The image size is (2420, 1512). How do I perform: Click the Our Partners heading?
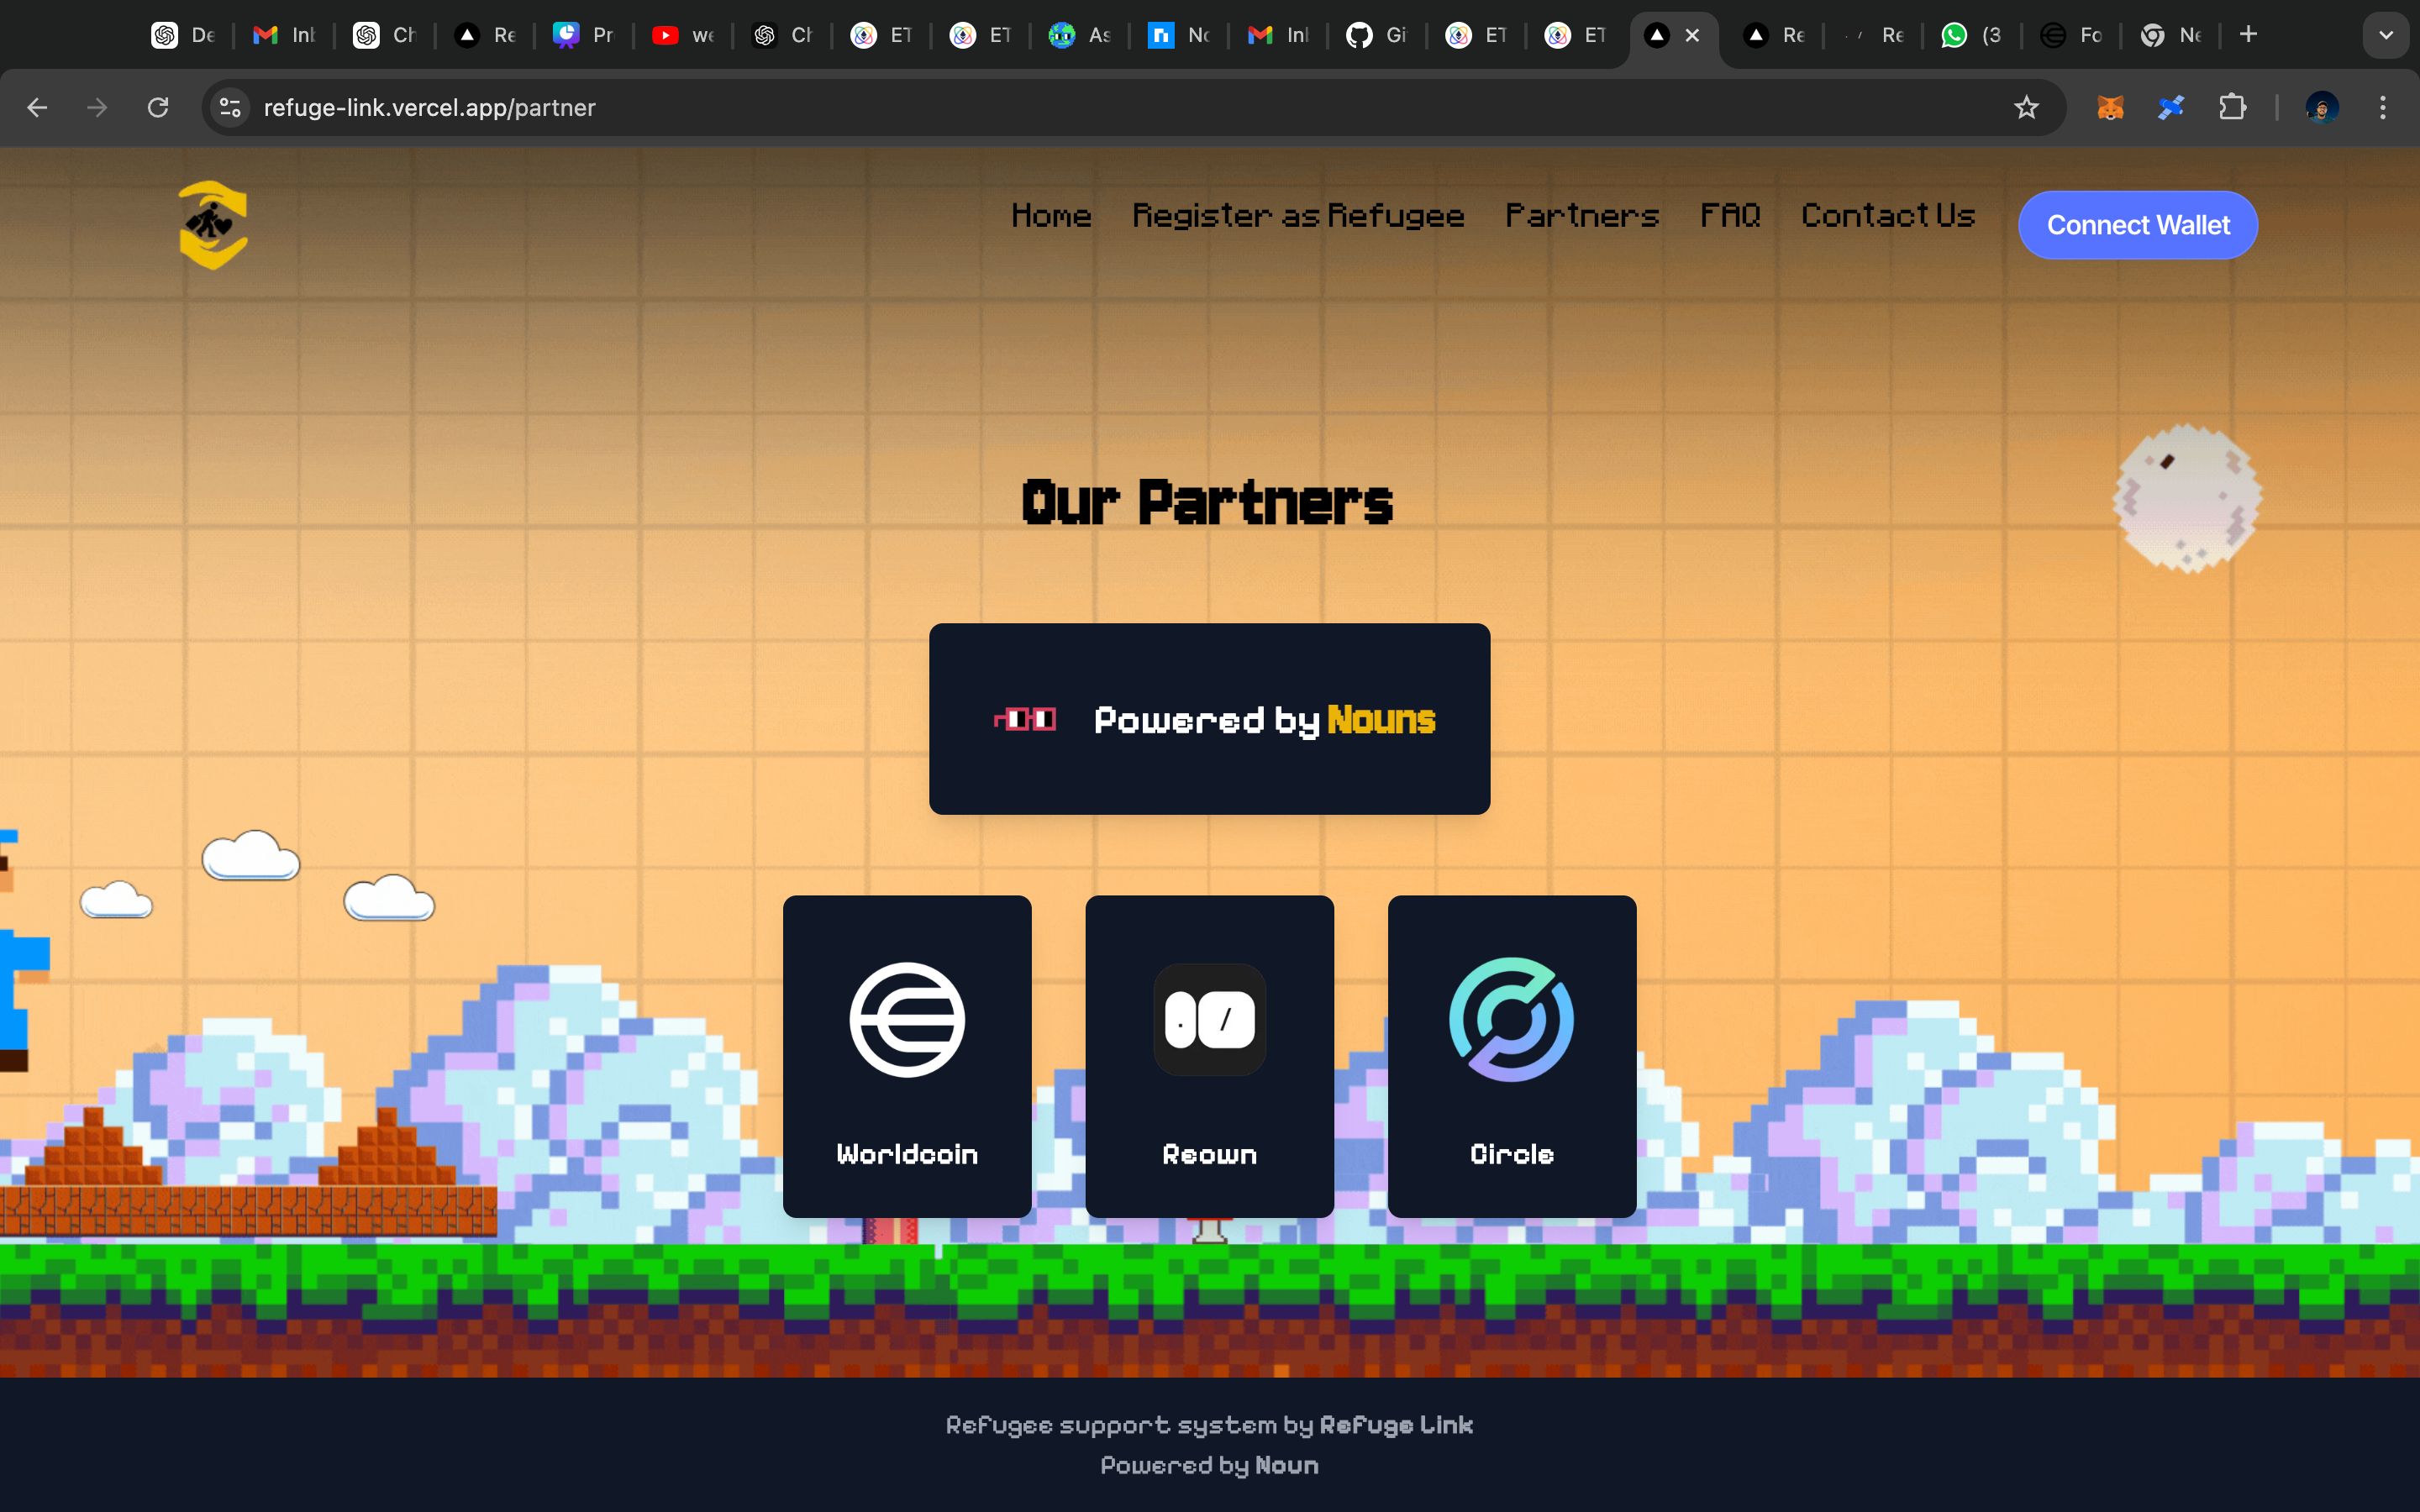click(1208, 503)
